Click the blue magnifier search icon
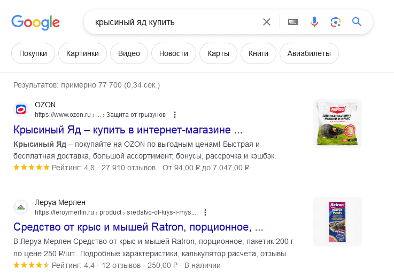This screenshot has height=277, width=394. point(357,22)
